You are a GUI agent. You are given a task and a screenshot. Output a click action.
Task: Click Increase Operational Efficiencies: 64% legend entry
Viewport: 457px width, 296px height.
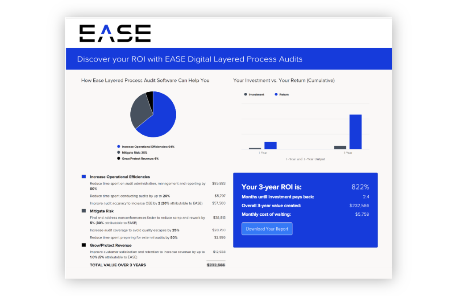click(146, 147)
